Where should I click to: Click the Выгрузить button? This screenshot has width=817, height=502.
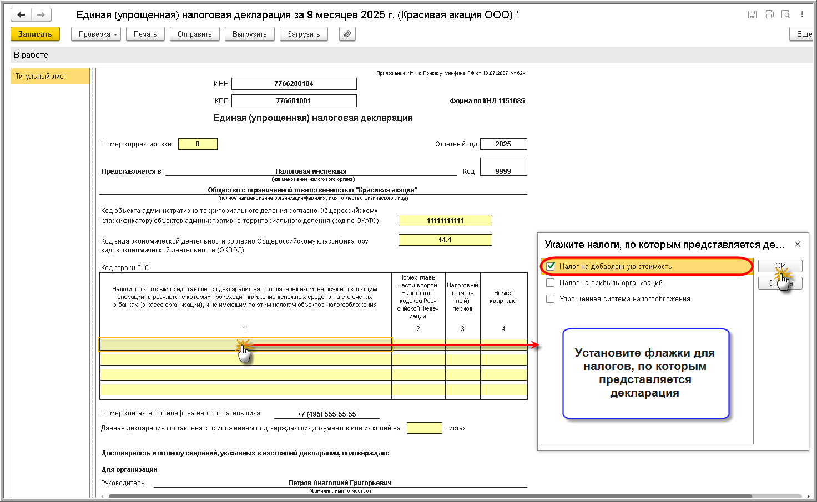249,34
